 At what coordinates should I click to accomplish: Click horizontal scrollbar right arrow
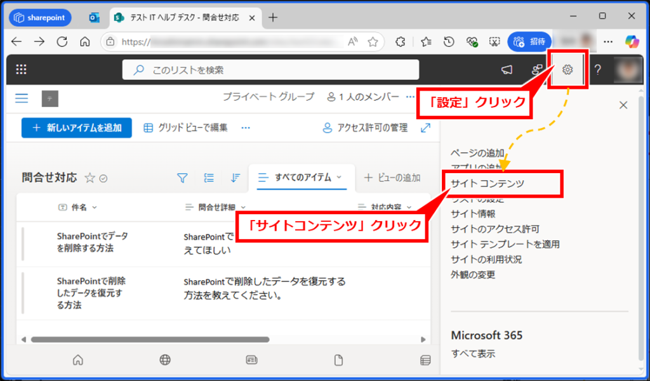point(423,340)
